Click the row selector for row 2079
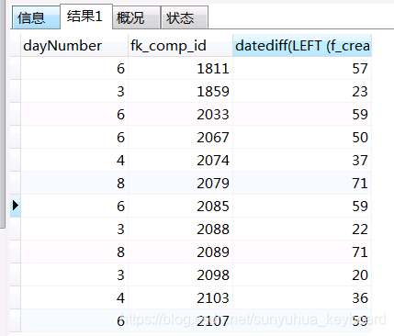The image size is (394, 336). pyautogui.click(x=16, y=183)
